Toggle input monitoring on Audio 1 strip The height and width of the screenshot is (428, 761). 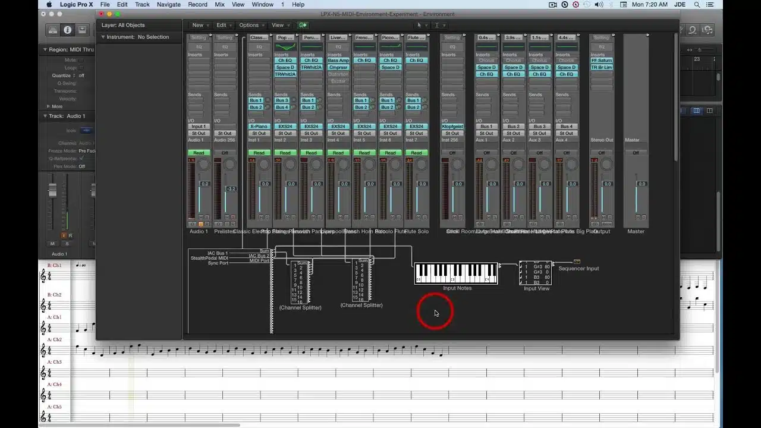200,224
